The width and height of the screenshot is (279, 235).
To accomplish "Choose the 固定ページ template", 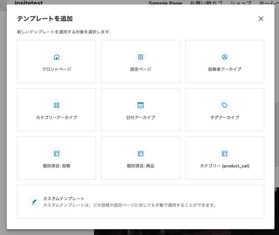I will tap(141, 61).
